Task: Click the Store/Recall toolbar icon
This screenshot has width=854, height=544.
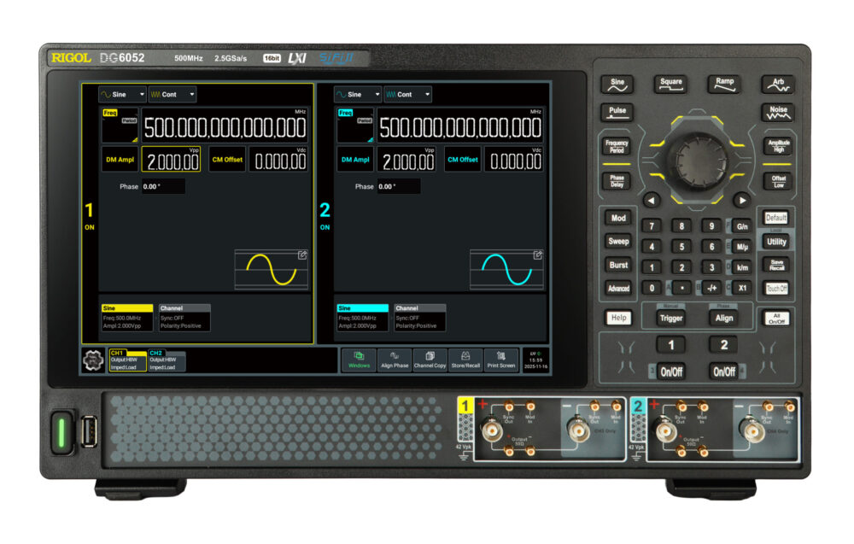Action: (x=465, y=360)
